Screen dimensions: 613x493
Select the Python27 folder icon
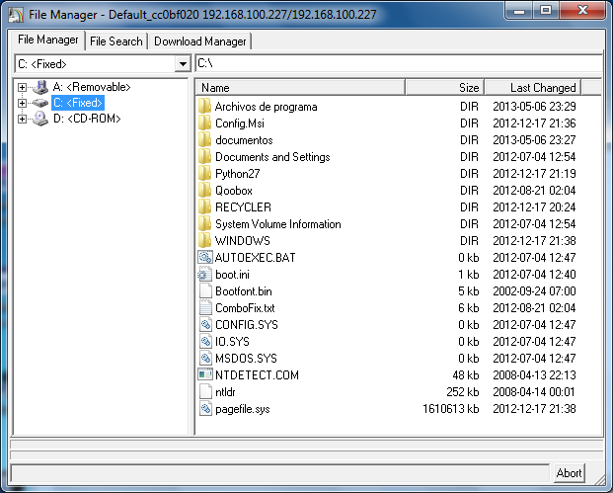[205, 173]
